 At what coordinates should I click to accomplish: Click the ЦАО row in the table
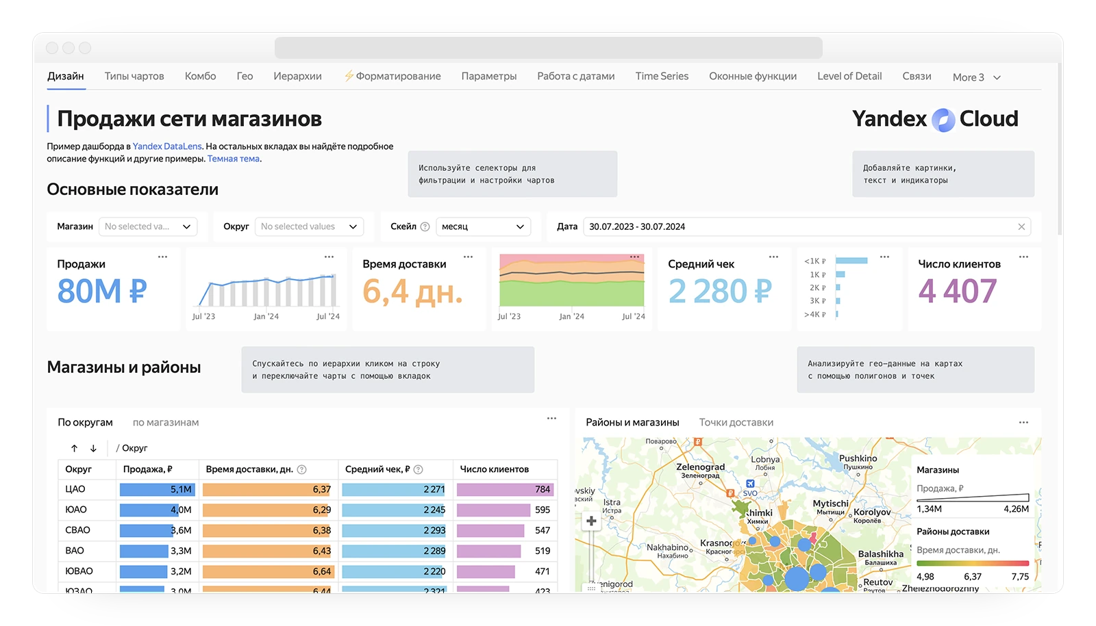[308, 489]
